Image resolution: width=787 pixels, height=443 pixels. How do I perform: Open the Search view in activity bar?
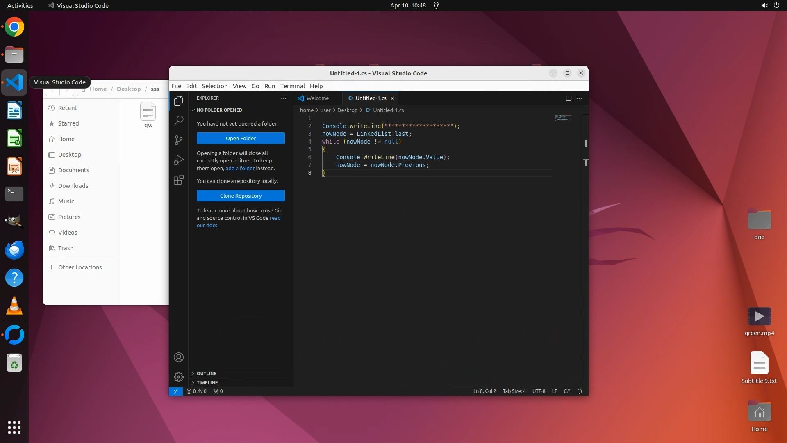click(x=179, y=121)
